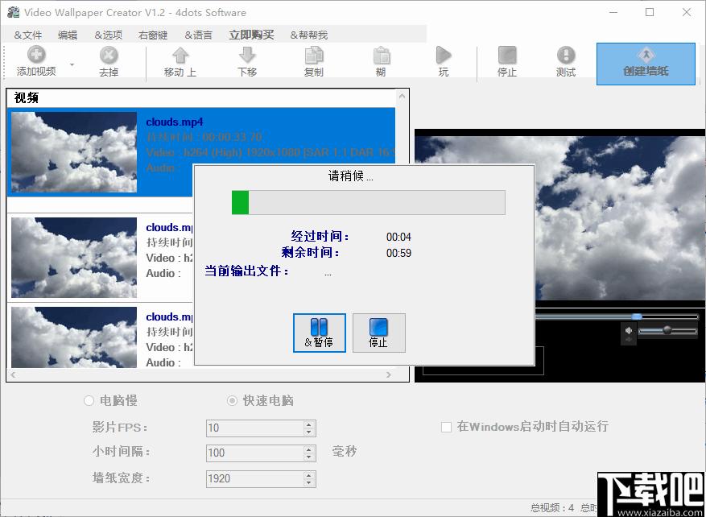The width and height of the screenshot is (706, 517).
Task: Click the video preview image
Action: pyautogui.click(x=560, y=217)
